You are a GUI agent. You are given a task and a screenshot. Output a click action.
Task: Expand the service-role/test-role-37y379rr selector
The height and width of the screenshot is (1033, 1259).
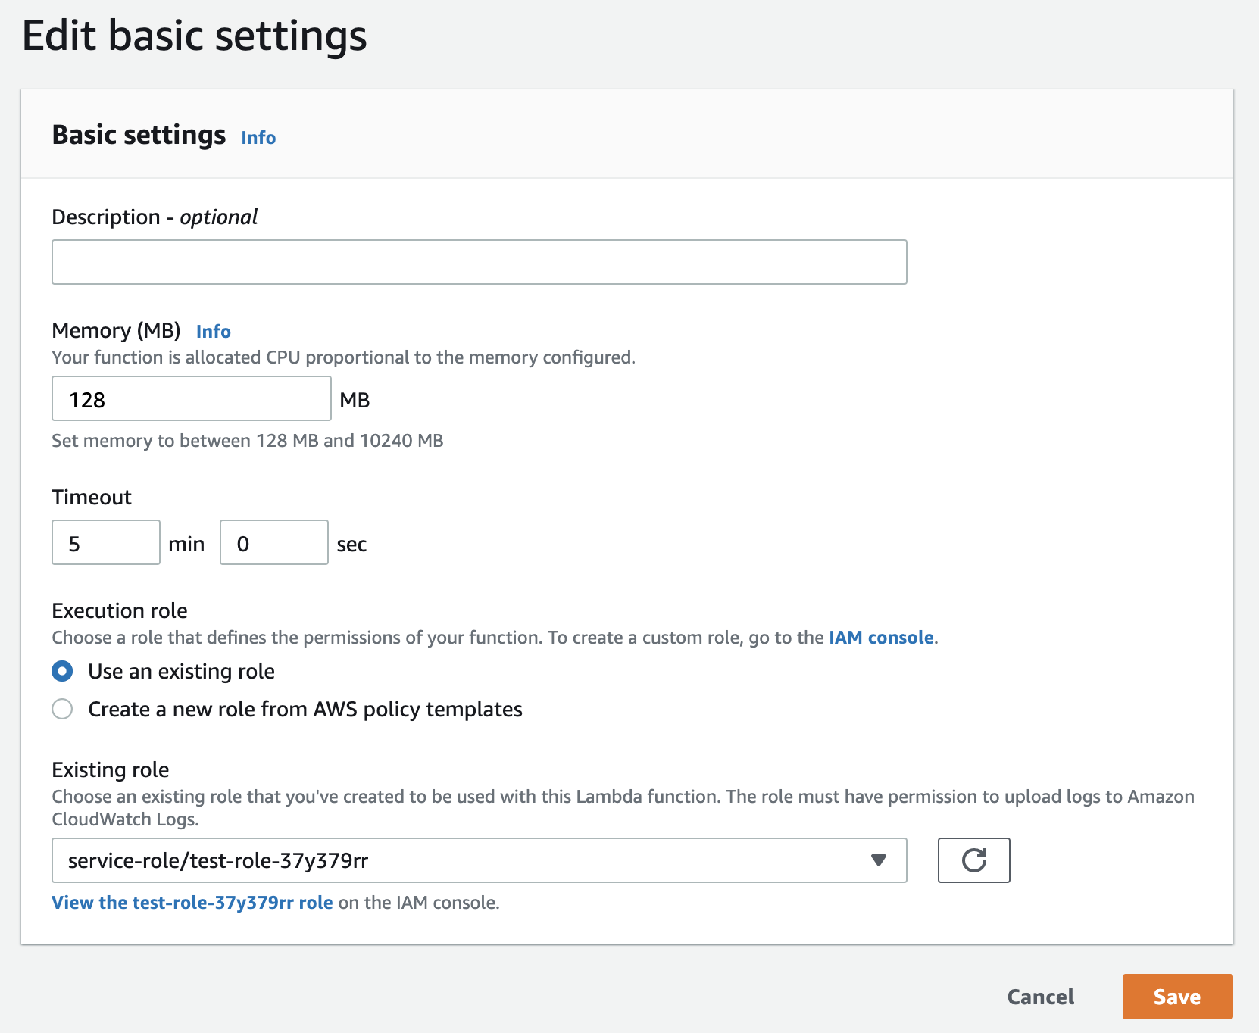[x=477, y=860]
